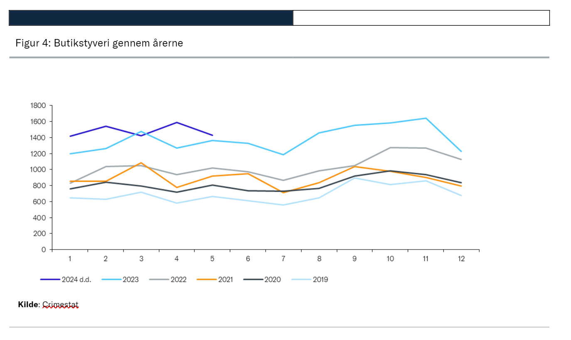Click the dark navy header bar
The height and width of the screenshot is (340, 571).
pos(151,18)
